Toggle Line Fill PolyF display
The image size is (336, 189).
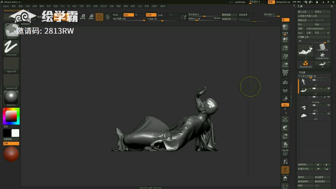285,153
